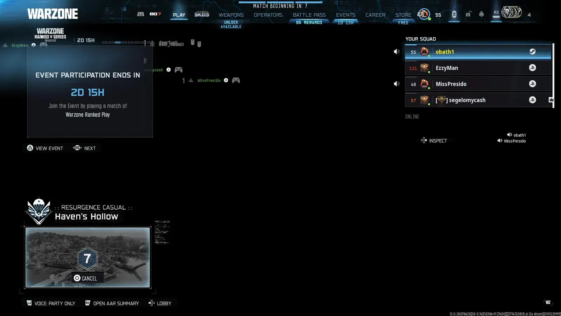Click 'UNLOCK AVAILABLE' under Weapons
Viewport: 561px width, 316px height.
tap(231, 25)
